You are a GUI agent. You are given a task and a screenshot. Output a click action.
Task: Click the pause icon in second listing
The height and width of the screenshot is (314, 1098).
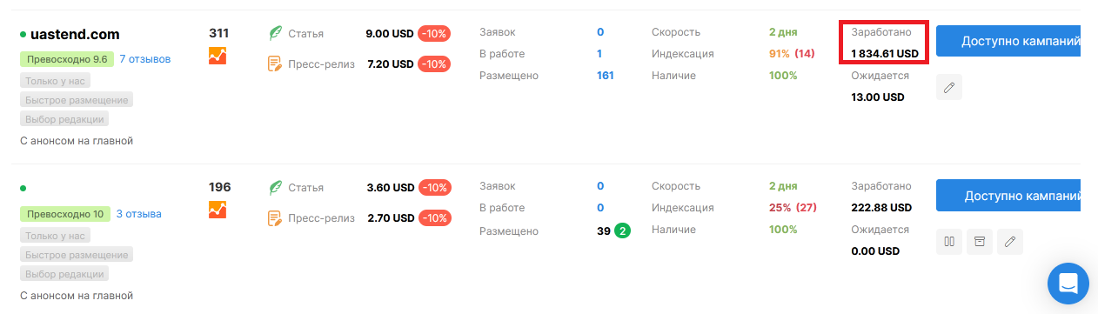click(x=949, y=242)
